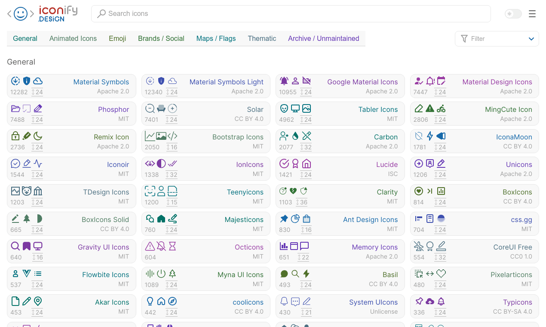Click monitor icon in Tabler Icons card
The height and width of the screenshot is (327, 546).
(x=295, y=108)
